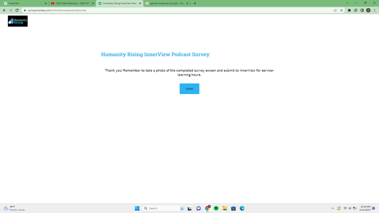Screen dimensions: 379x213
Task: Click the "Thank you! Remember to take a photo" message
Action: 189,72
